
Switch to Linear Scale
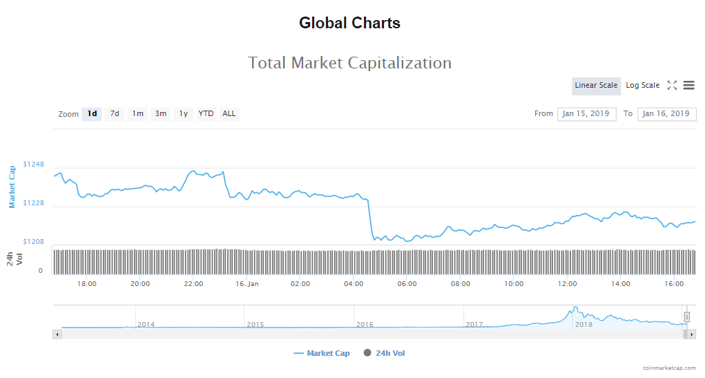pyautogui.click(x=596, y=86)
